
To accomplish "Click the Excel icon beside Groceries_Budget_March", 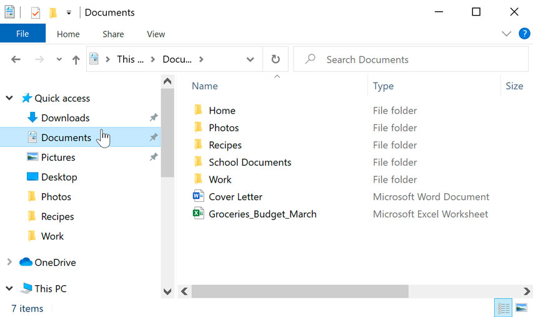I will (x=198, y=214).
